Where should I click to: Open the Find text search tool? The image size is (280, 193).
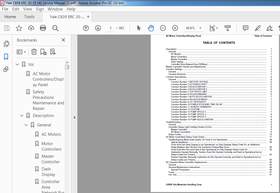coord(55,28)
